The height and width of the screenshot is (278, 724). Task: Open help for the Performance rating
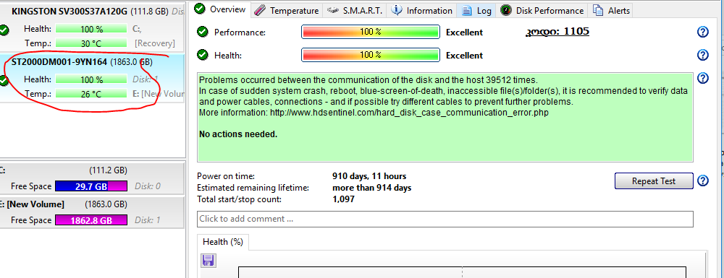(702, 32)
